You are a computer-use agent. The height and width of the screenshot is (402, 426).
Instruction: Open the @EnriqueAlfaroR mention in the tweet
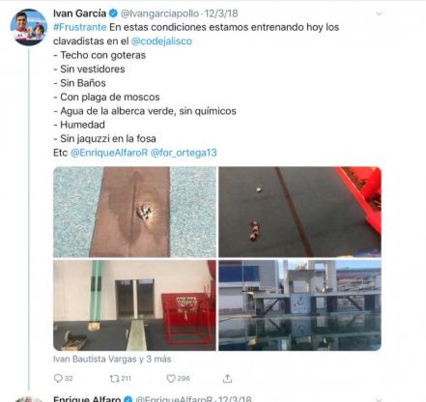109,152
